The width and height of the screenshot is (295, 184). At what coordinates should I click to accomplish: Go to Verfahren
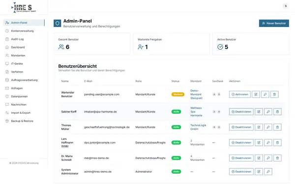pyautogui.click(x=24, y=72)
